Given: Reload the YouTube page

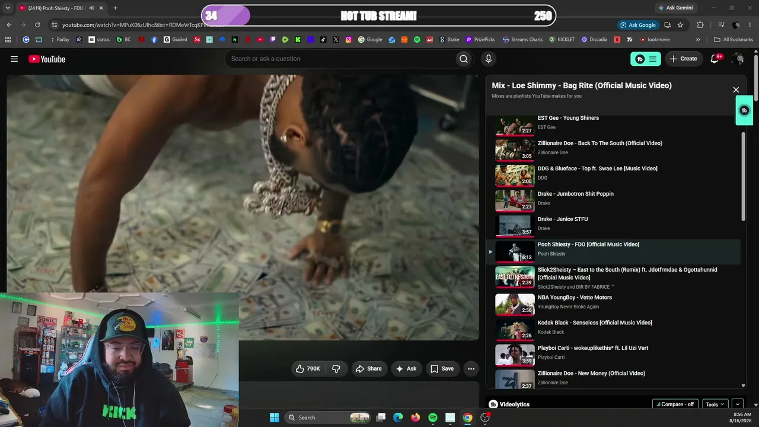Looking at the screenshot, I should click(x=37, y=25).
